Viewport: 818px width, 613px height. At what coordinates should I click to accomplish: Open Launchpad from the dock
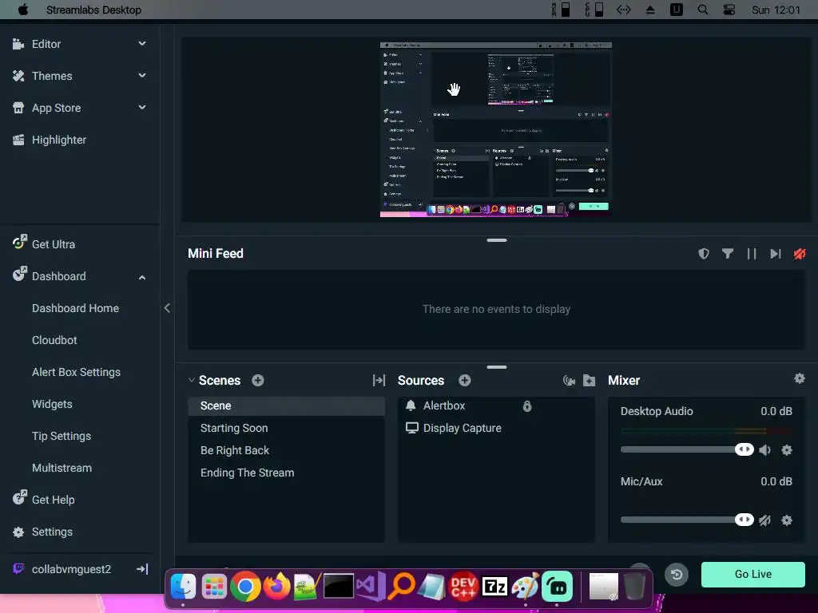click(x=214, y=587)
